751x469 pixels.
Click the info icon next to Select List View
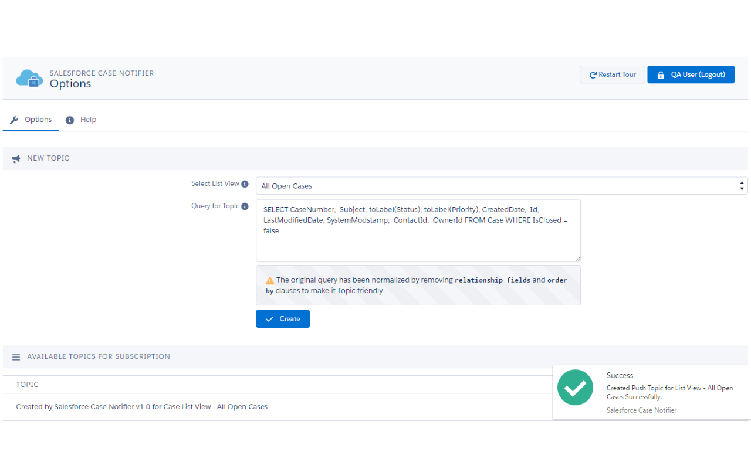[x=245, y=184]
